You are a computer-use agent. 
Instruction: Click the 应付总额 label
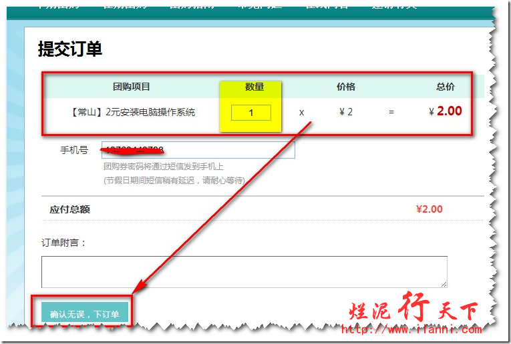coord(69,209)
